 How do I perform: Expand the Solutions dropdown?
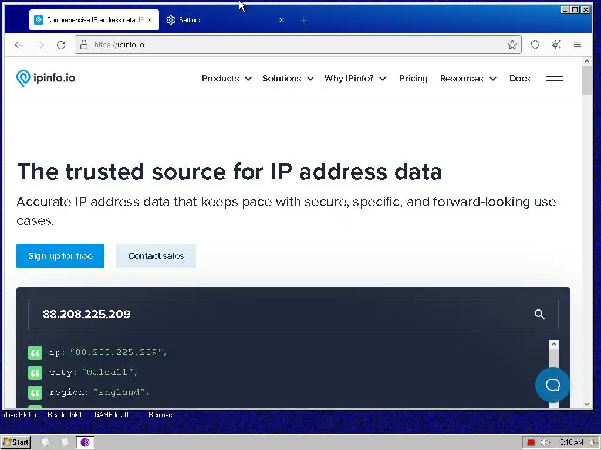pos(288,79)
